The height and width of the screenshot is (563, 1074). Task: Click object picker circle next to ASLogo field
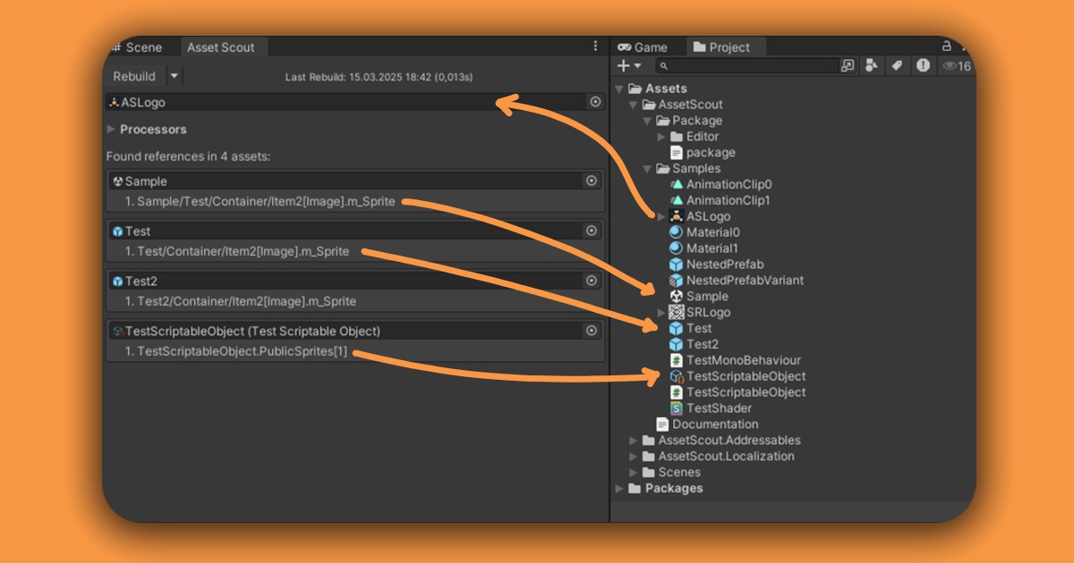click(x=595, y=102)
